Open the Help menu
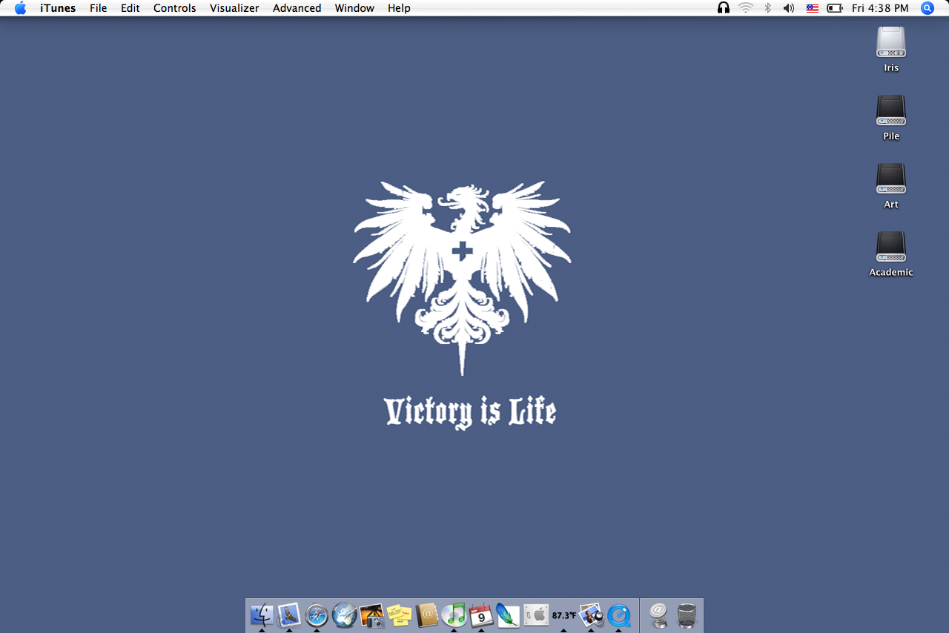 pyautogui.click(x=399, y=8)
